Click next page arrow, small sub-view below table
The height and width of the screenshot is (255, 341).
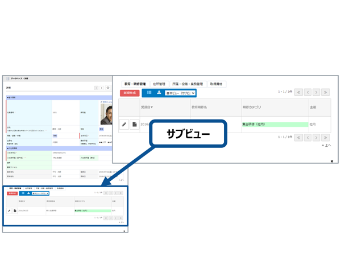(x=116, y=218)
